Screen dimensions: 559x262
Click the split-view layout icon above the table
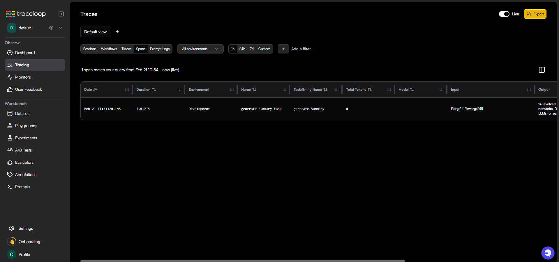point(542,70)
